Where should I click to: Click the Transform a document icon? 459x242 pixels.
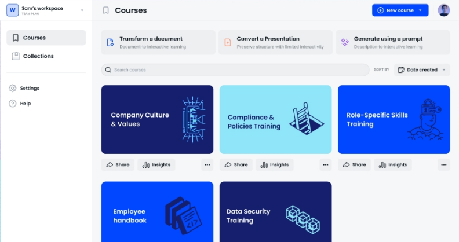click(x=110, y=42)
